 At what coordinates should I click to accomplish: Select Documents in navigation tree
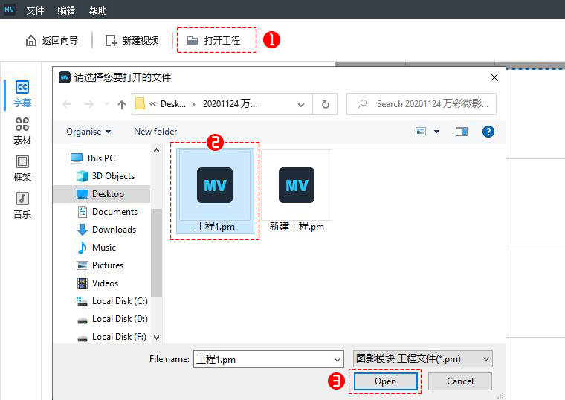108,212
